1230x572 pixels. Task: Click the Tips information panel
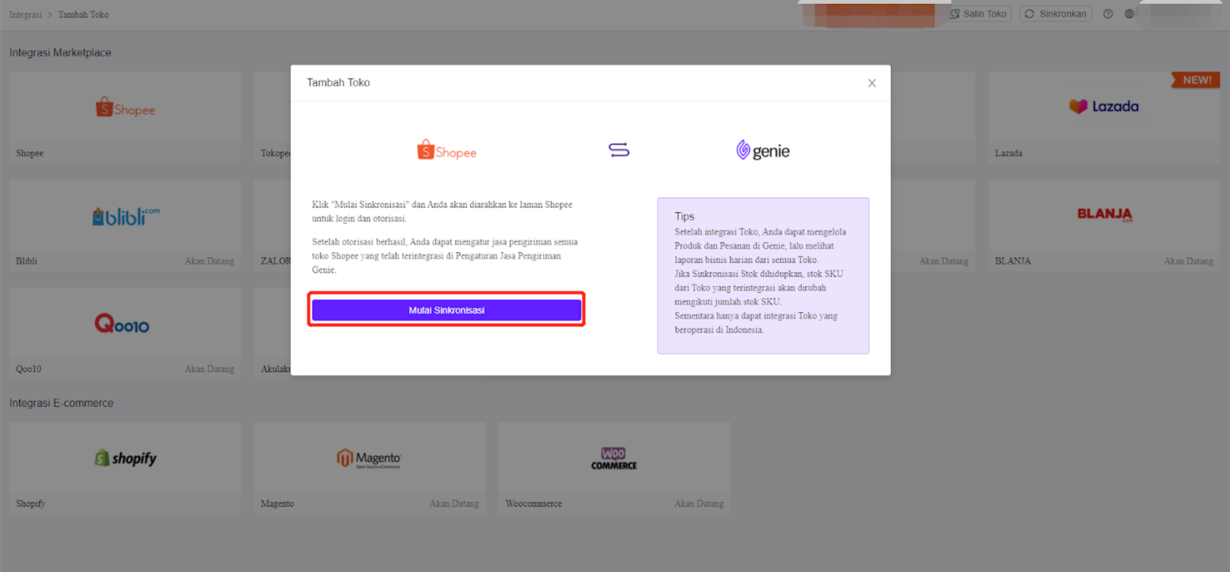762,275
